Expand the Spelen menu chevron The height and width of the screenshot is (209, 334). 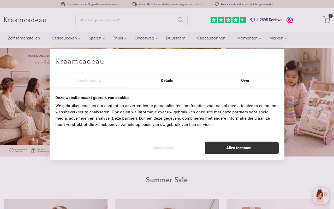click(x=104, y=38)
